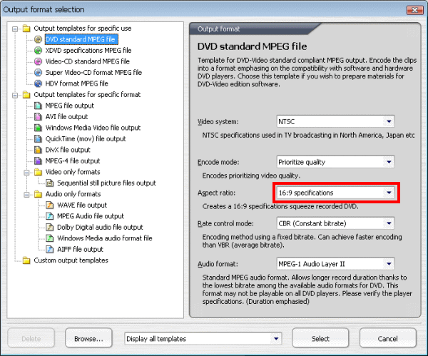428x356 pixels.
Task: Collapse the Audio only formats node
Action: (x=27, y=194)
